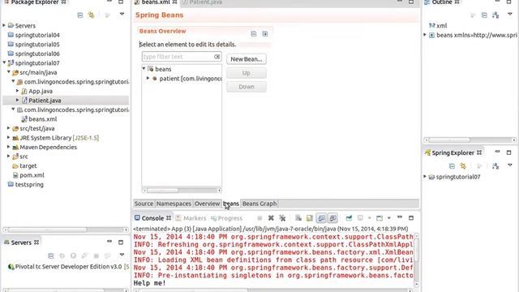Open Outline view menu arrow
This screenshot has width=519, height=292.
[510, 15]
